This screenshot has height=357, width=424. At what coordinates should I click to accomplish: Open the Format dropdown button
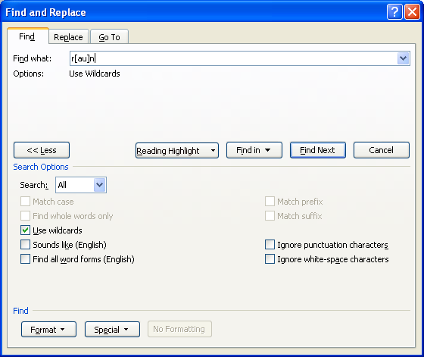click(x=48, y=330)
